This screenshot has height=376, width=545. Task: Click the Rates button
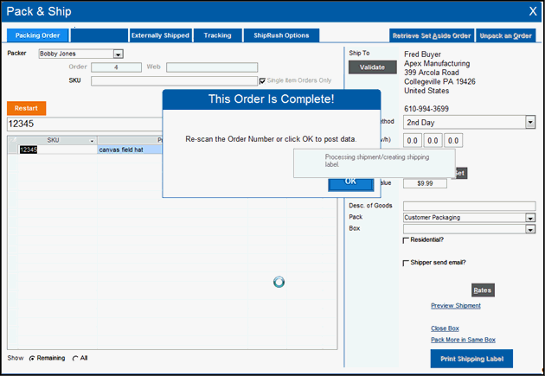[483, 290]
